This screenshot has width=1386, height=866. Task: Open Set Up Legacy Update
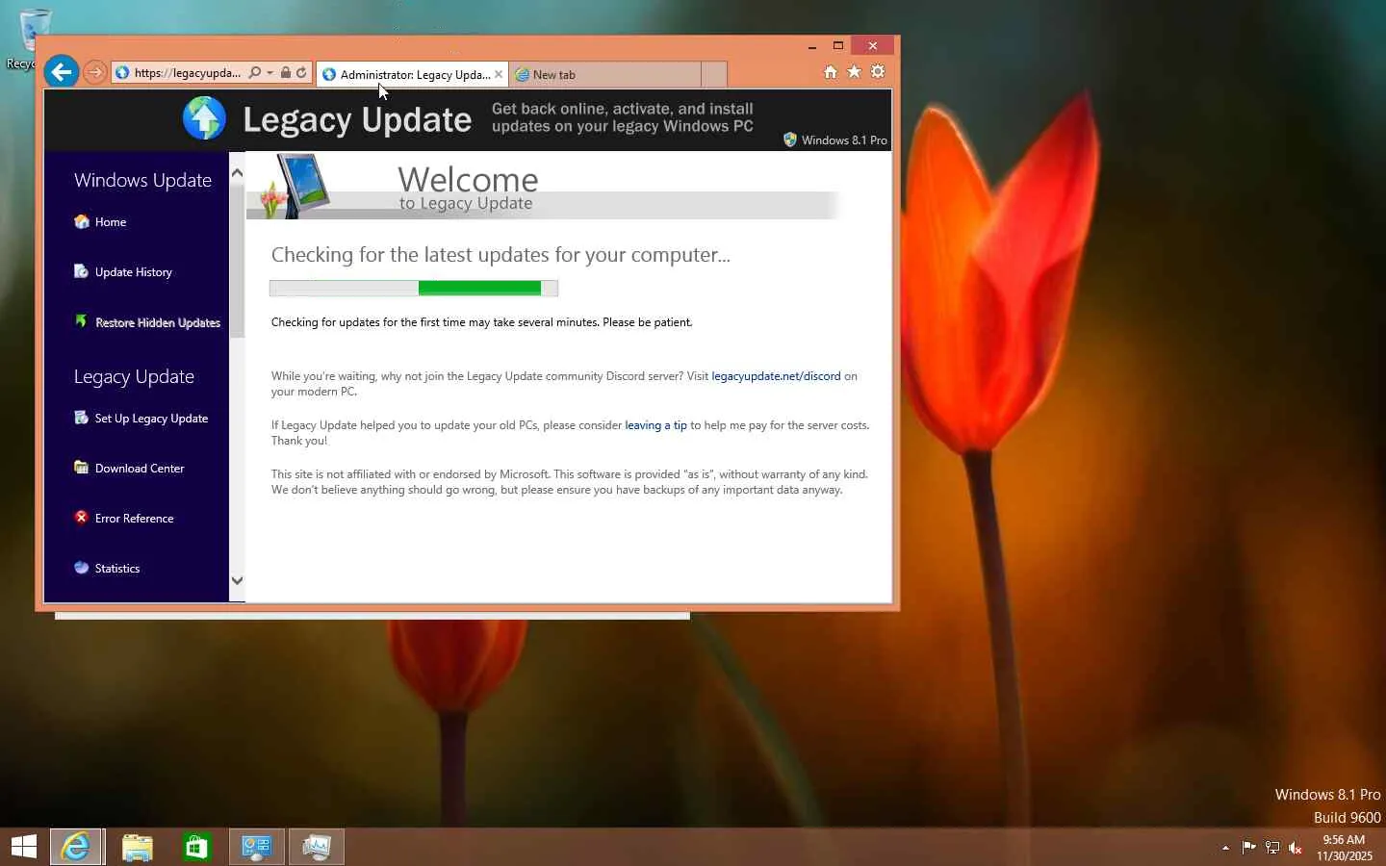pyautogui.click(x=151, y=419)
